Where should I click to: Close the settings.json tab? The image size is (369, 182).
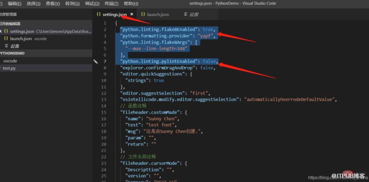click(x=131, y=14)
